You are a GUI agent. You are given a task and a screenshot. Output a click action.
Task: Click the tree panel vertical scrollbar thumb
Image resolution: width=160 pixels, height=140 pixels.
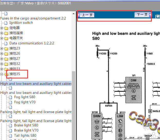[x=73, y=106]
